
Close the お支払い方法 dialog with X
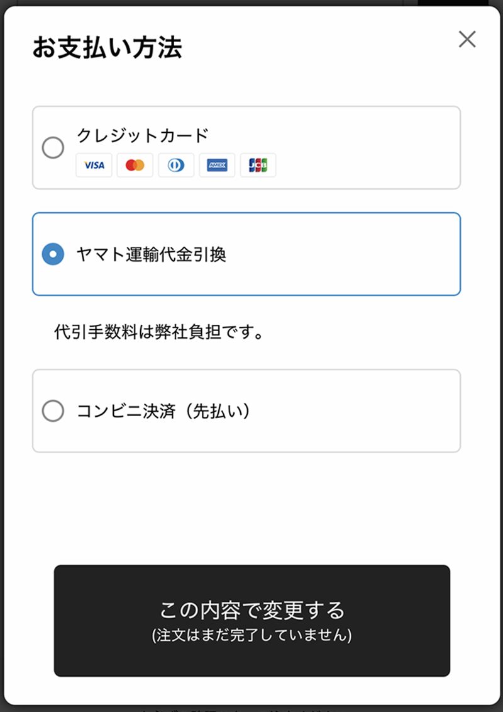click(x=467, y=39)
